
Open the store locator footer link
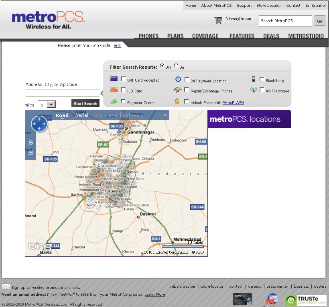[212, 286]
